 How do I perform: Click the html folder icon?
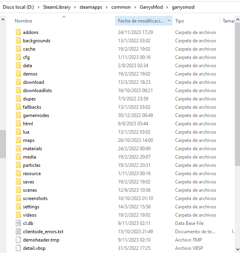[x=18, y=124]
